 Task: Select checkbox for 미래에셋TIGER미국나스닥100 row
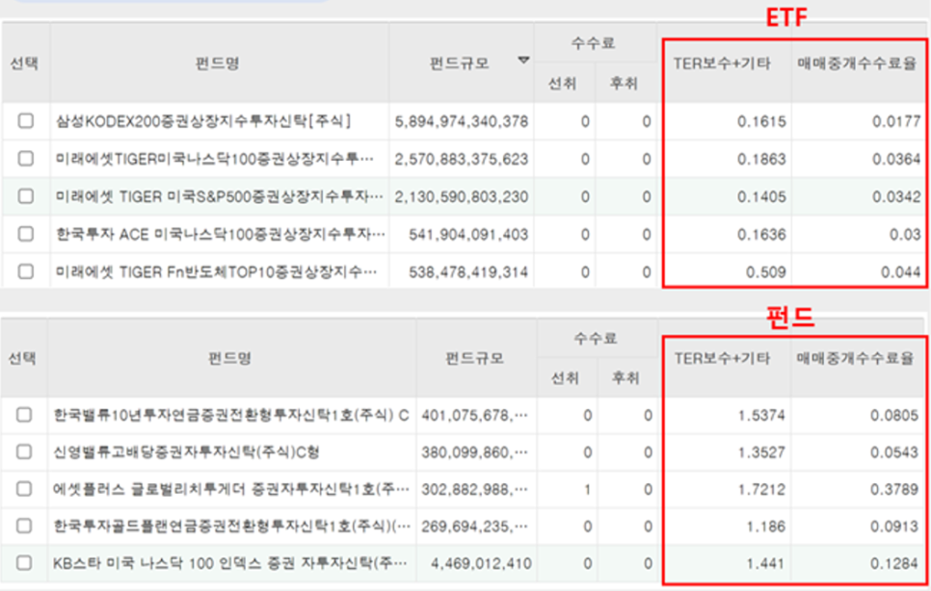pos(25,159)
